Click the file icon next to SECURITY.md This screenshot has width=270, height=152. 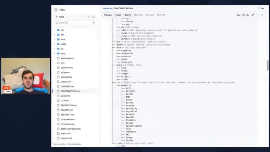pyautogui.click(x=58, y=114)
